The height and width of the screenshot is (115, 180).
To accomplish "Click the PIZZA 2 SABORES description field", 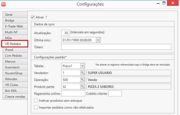I will [129, 87].
